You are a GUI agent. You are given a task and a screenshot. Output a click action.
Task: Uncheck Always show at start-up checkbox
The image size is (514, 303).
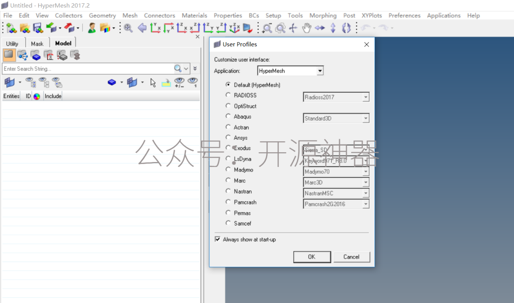point(217,239)
